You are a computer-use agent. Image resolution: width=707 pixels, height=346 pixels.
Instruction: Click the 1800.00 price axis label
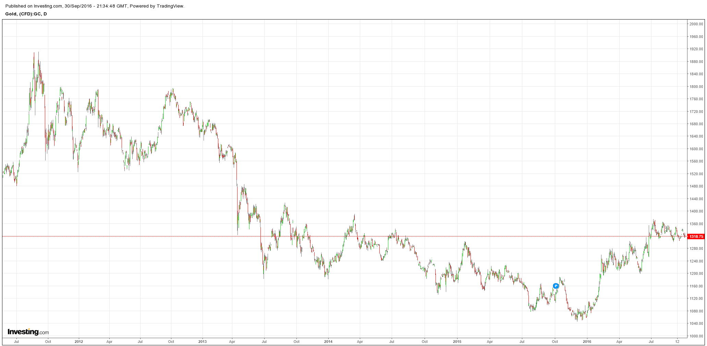696,87
